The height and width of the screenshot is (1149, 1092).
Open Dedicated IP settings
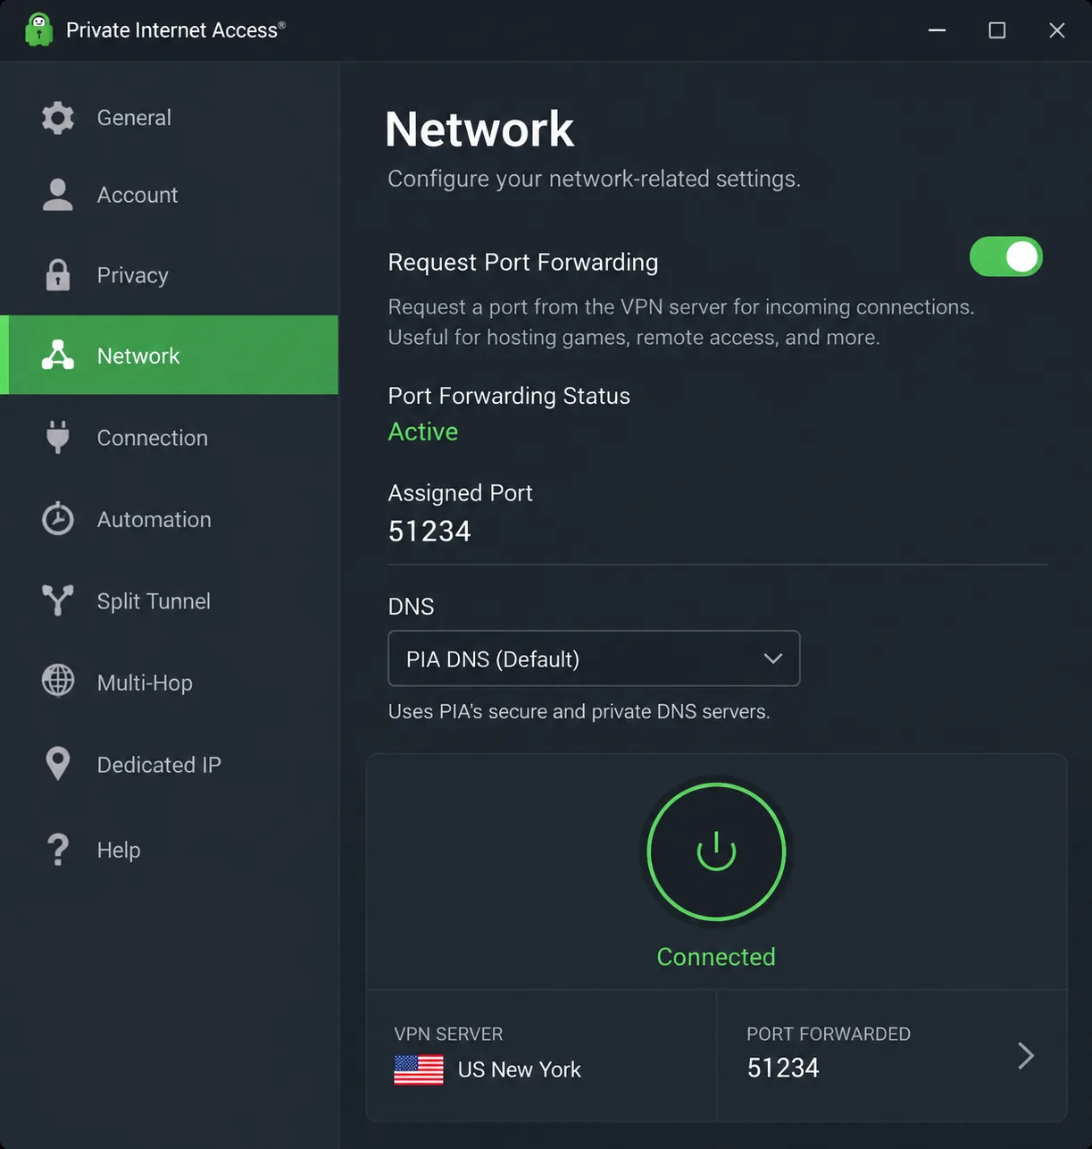point(170,765)
